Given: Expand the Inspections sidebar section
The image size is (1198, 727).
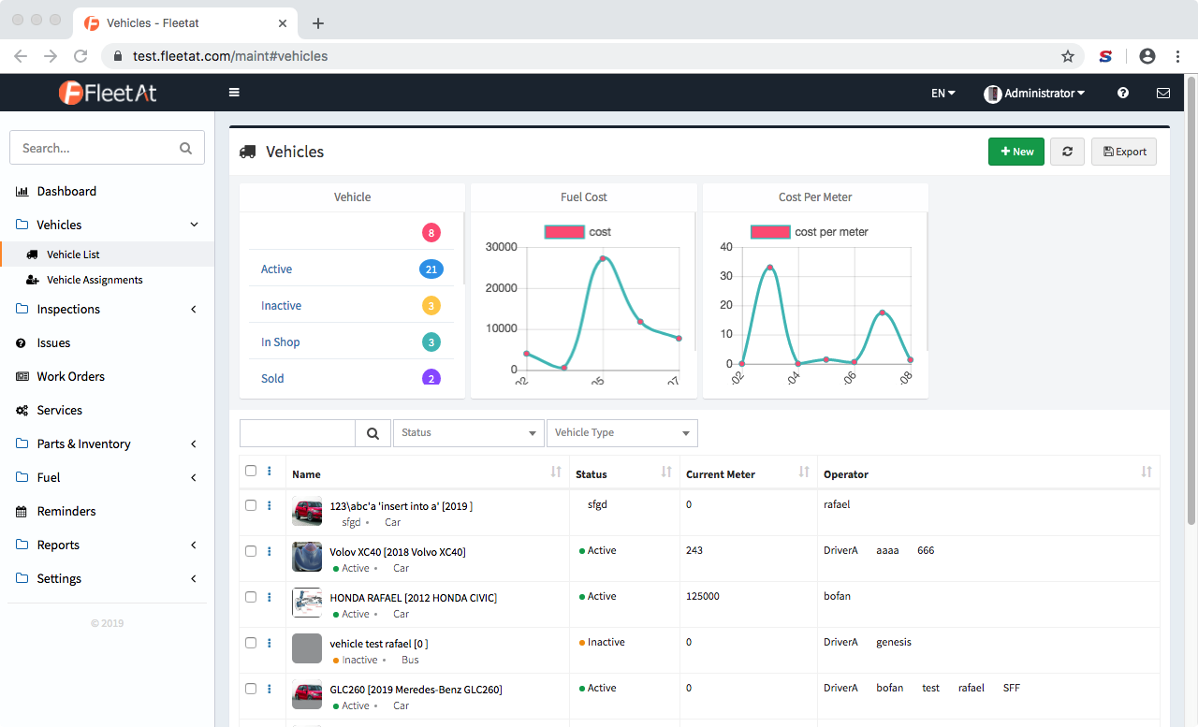Looking at the screenshot, I should 194,309.
